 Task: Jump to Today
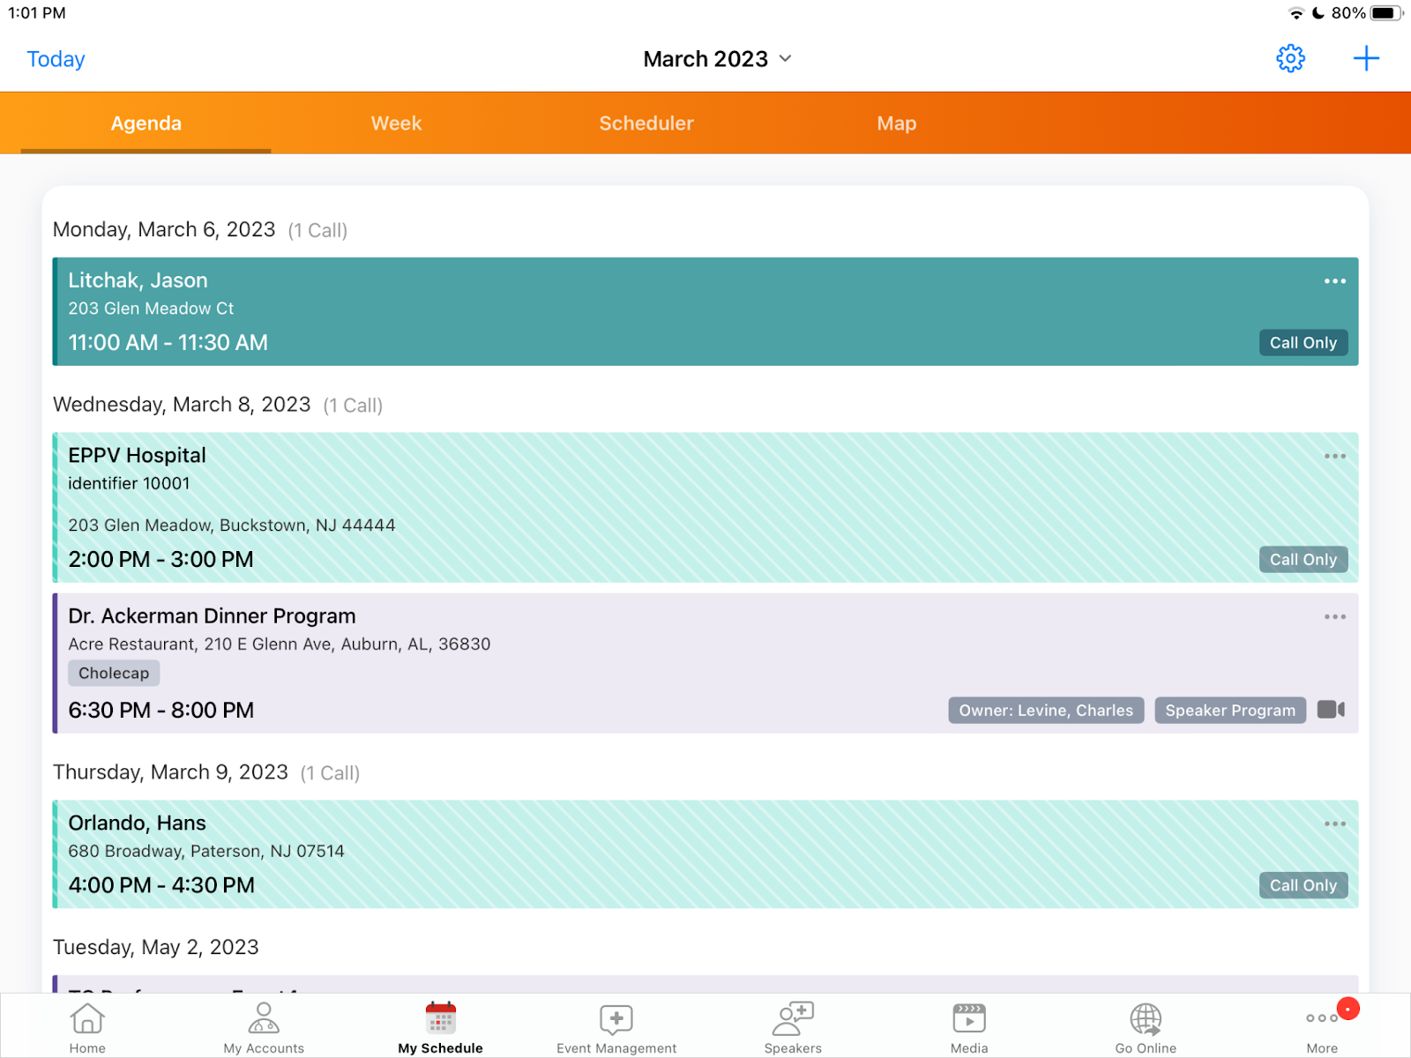pyautogui.click(x=56, y=59)
